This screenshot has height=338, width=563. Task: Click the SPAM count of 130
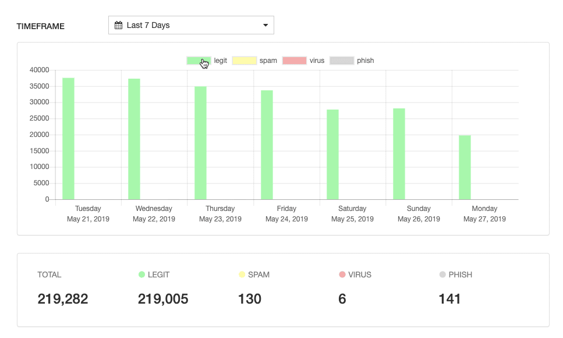(x=250, y=298)
